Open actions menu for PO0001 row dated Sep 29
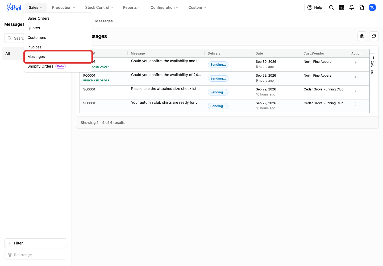Viewport: 383px width, 266px height. click(356, 76)
